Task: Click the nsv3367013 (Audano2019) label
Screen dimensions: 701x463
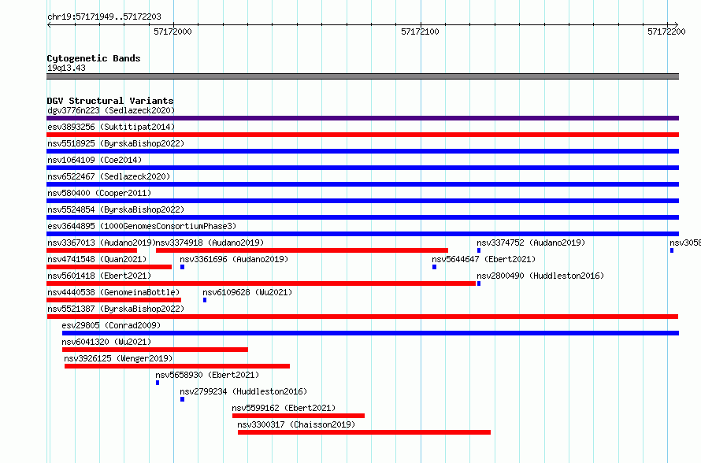Action: coord(101,243)
